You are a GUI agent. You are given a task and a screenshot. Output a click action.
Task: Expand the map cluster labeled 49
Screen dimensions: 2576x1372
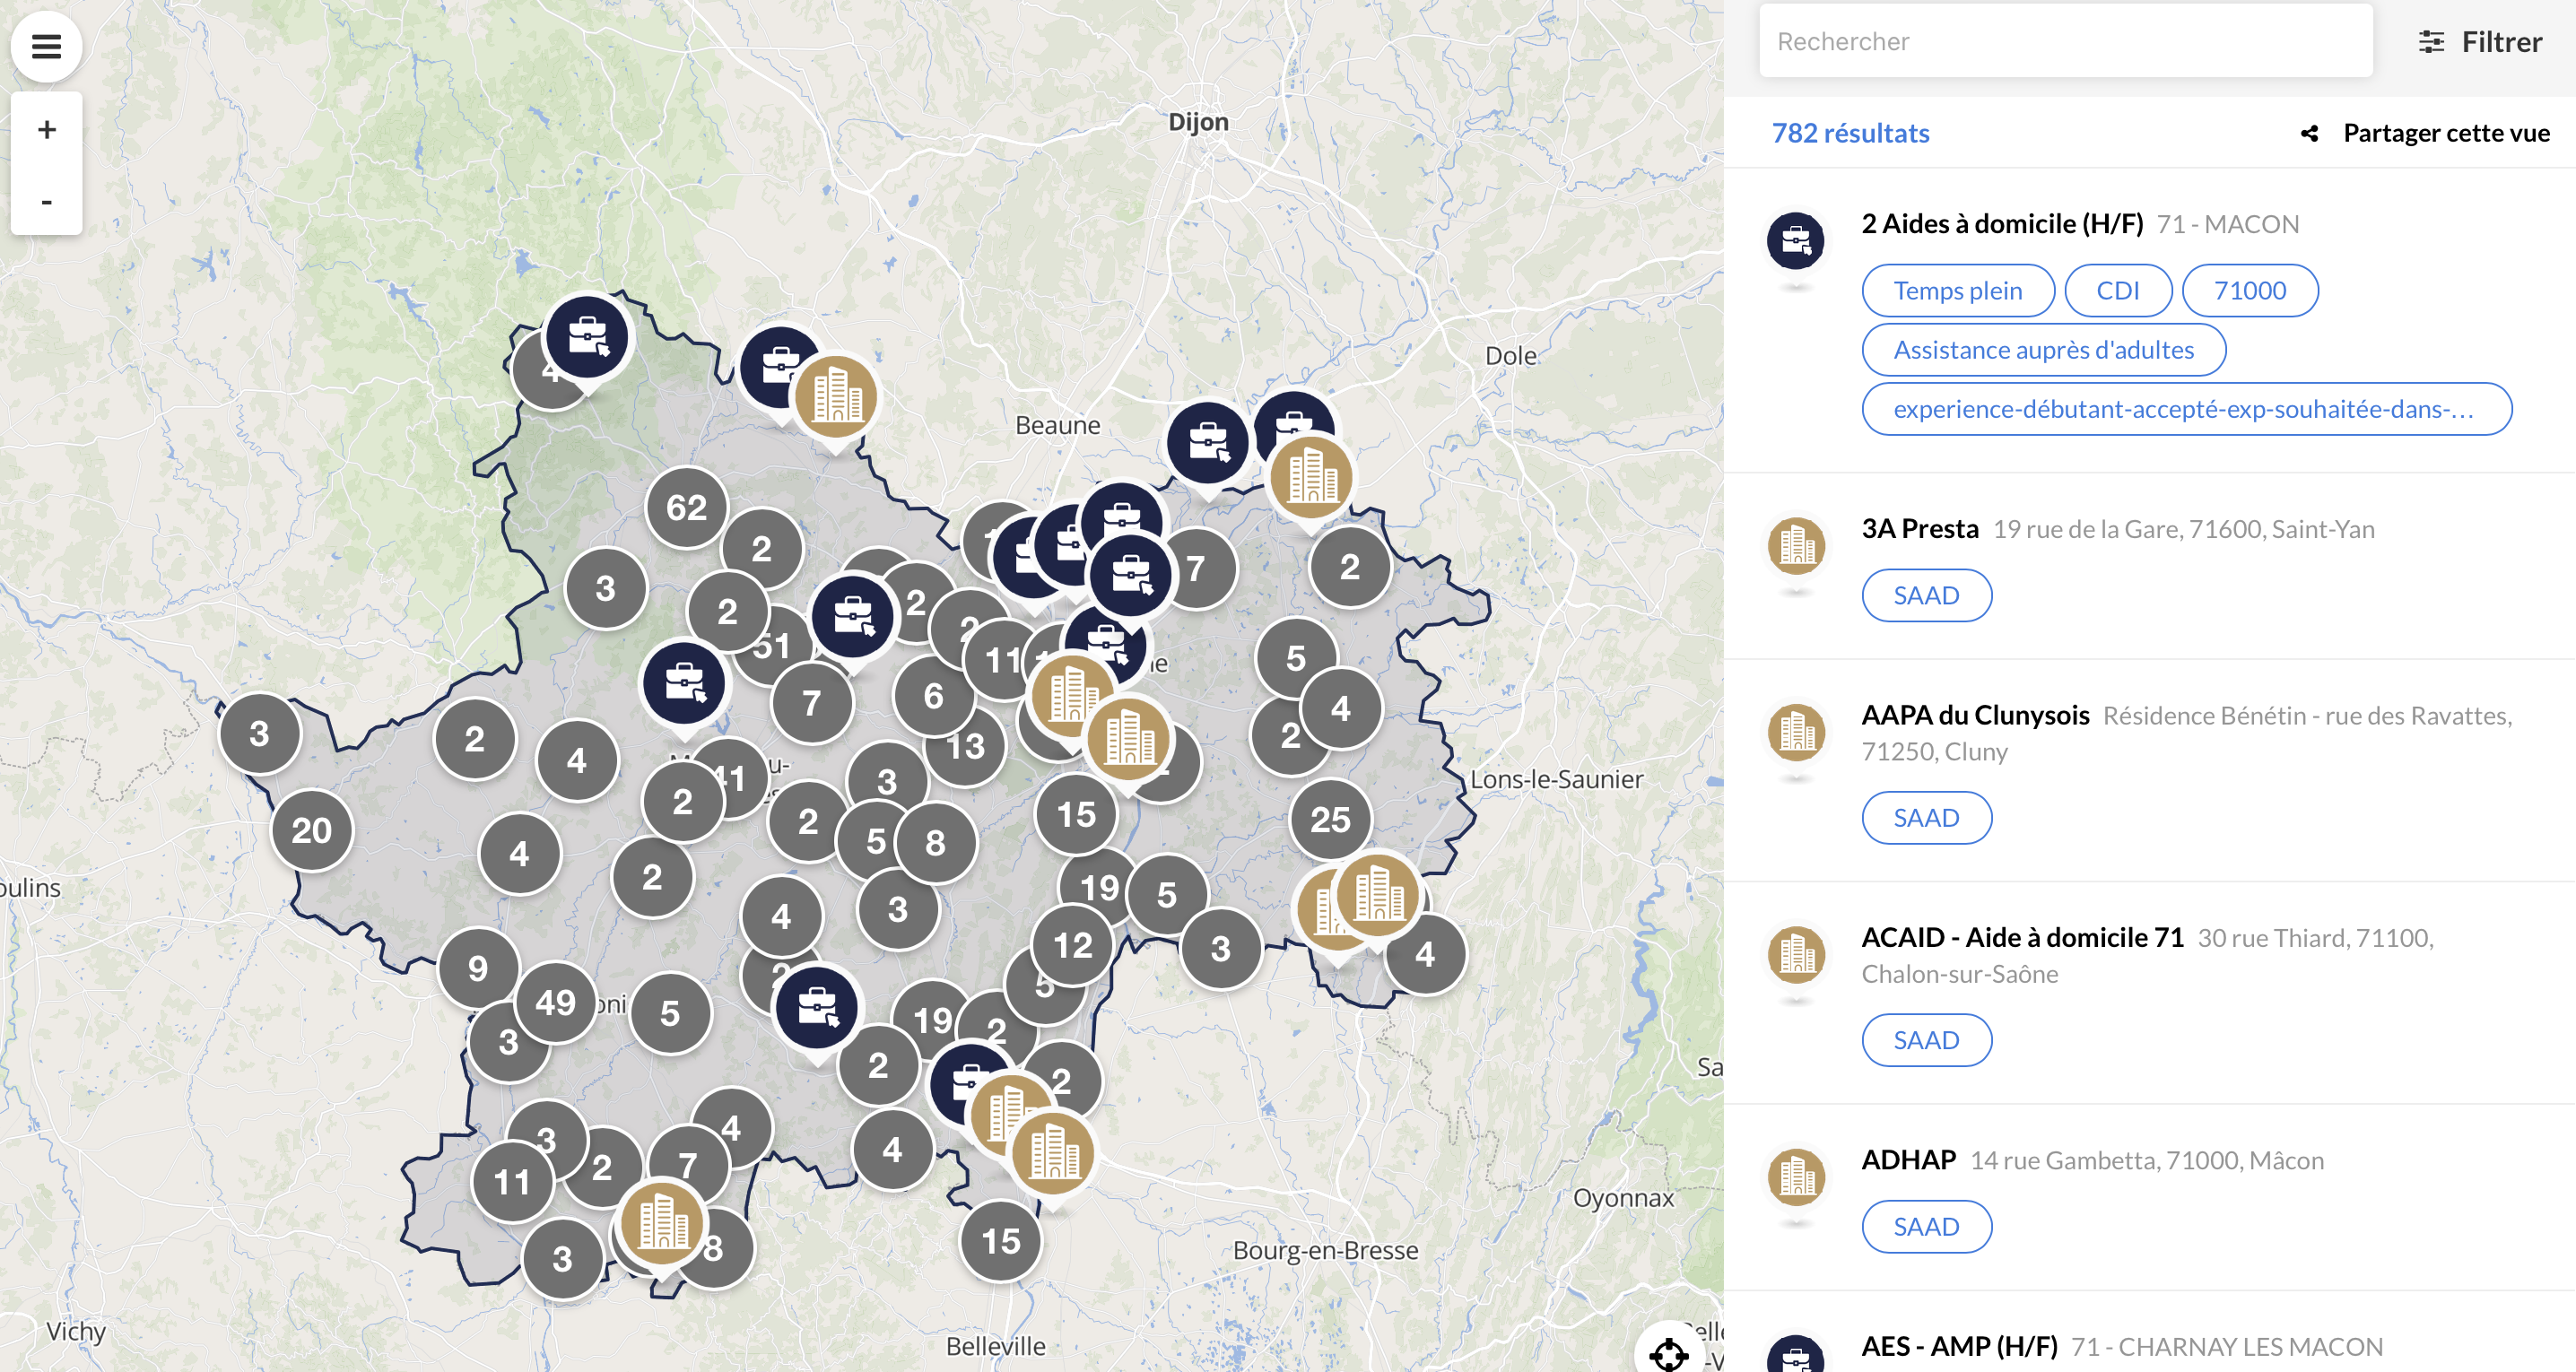(555, 1002)
